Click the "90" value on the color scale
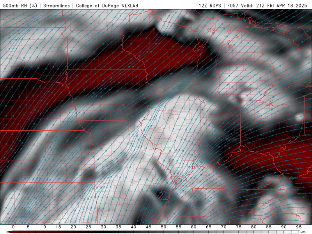This screenshot has width=312, height=234. click(x=284, y=227)
